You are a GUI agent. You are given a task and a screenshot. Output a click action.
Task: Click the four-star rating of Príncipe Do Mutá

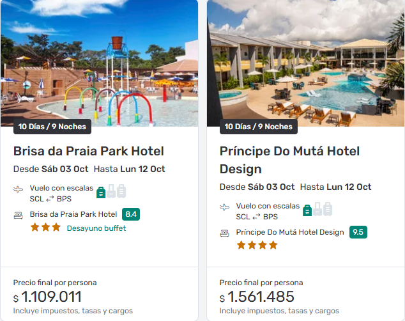257,245
